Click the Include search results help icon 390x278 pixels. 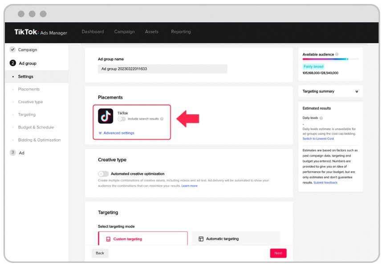point(162,119)
